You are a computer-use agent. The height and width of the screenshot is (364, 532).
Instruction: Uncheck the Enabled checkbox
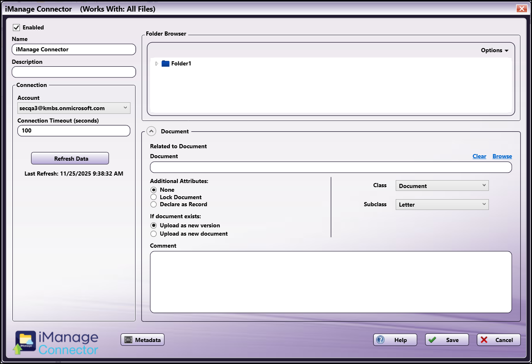16,27
